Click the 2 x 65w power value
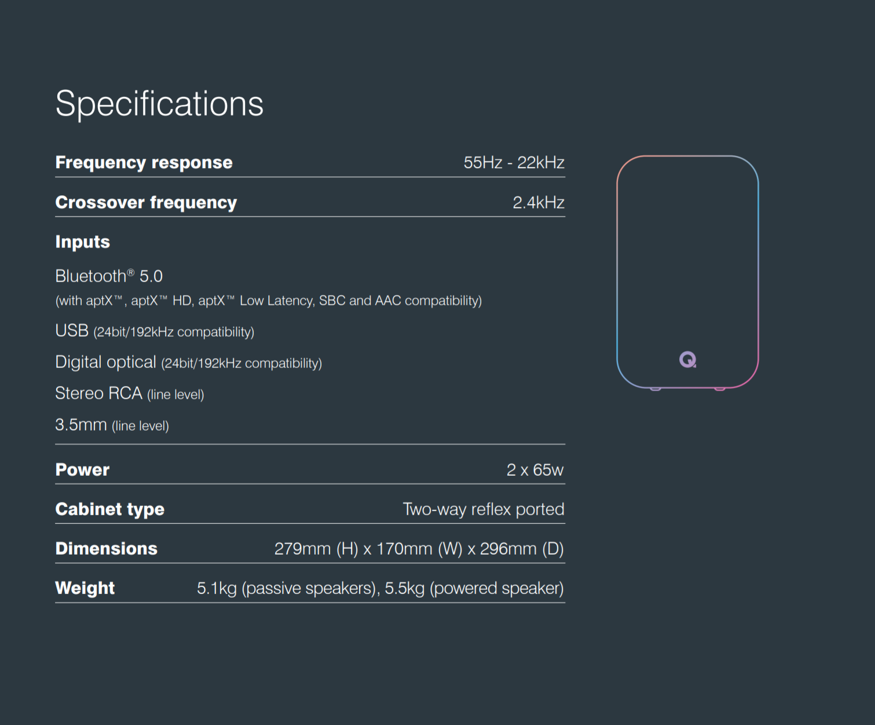Viewport: 875px width, 725px height. pos(534,469)
